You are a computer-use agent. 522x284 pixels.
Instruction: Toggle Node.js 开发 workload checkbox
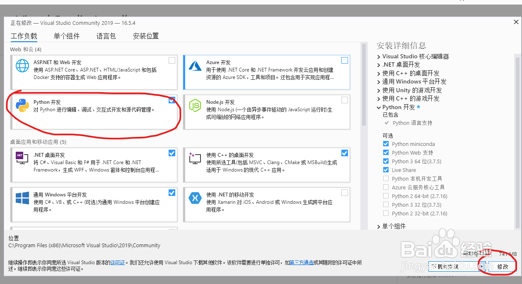345,100
